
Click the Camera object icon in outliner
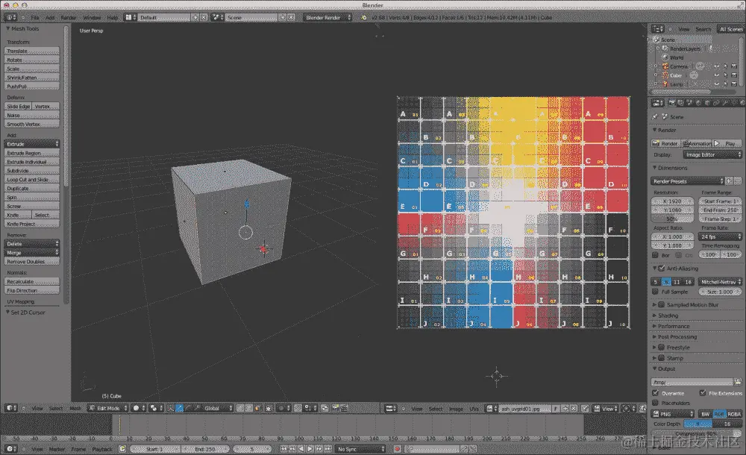(x=665, y=66)
